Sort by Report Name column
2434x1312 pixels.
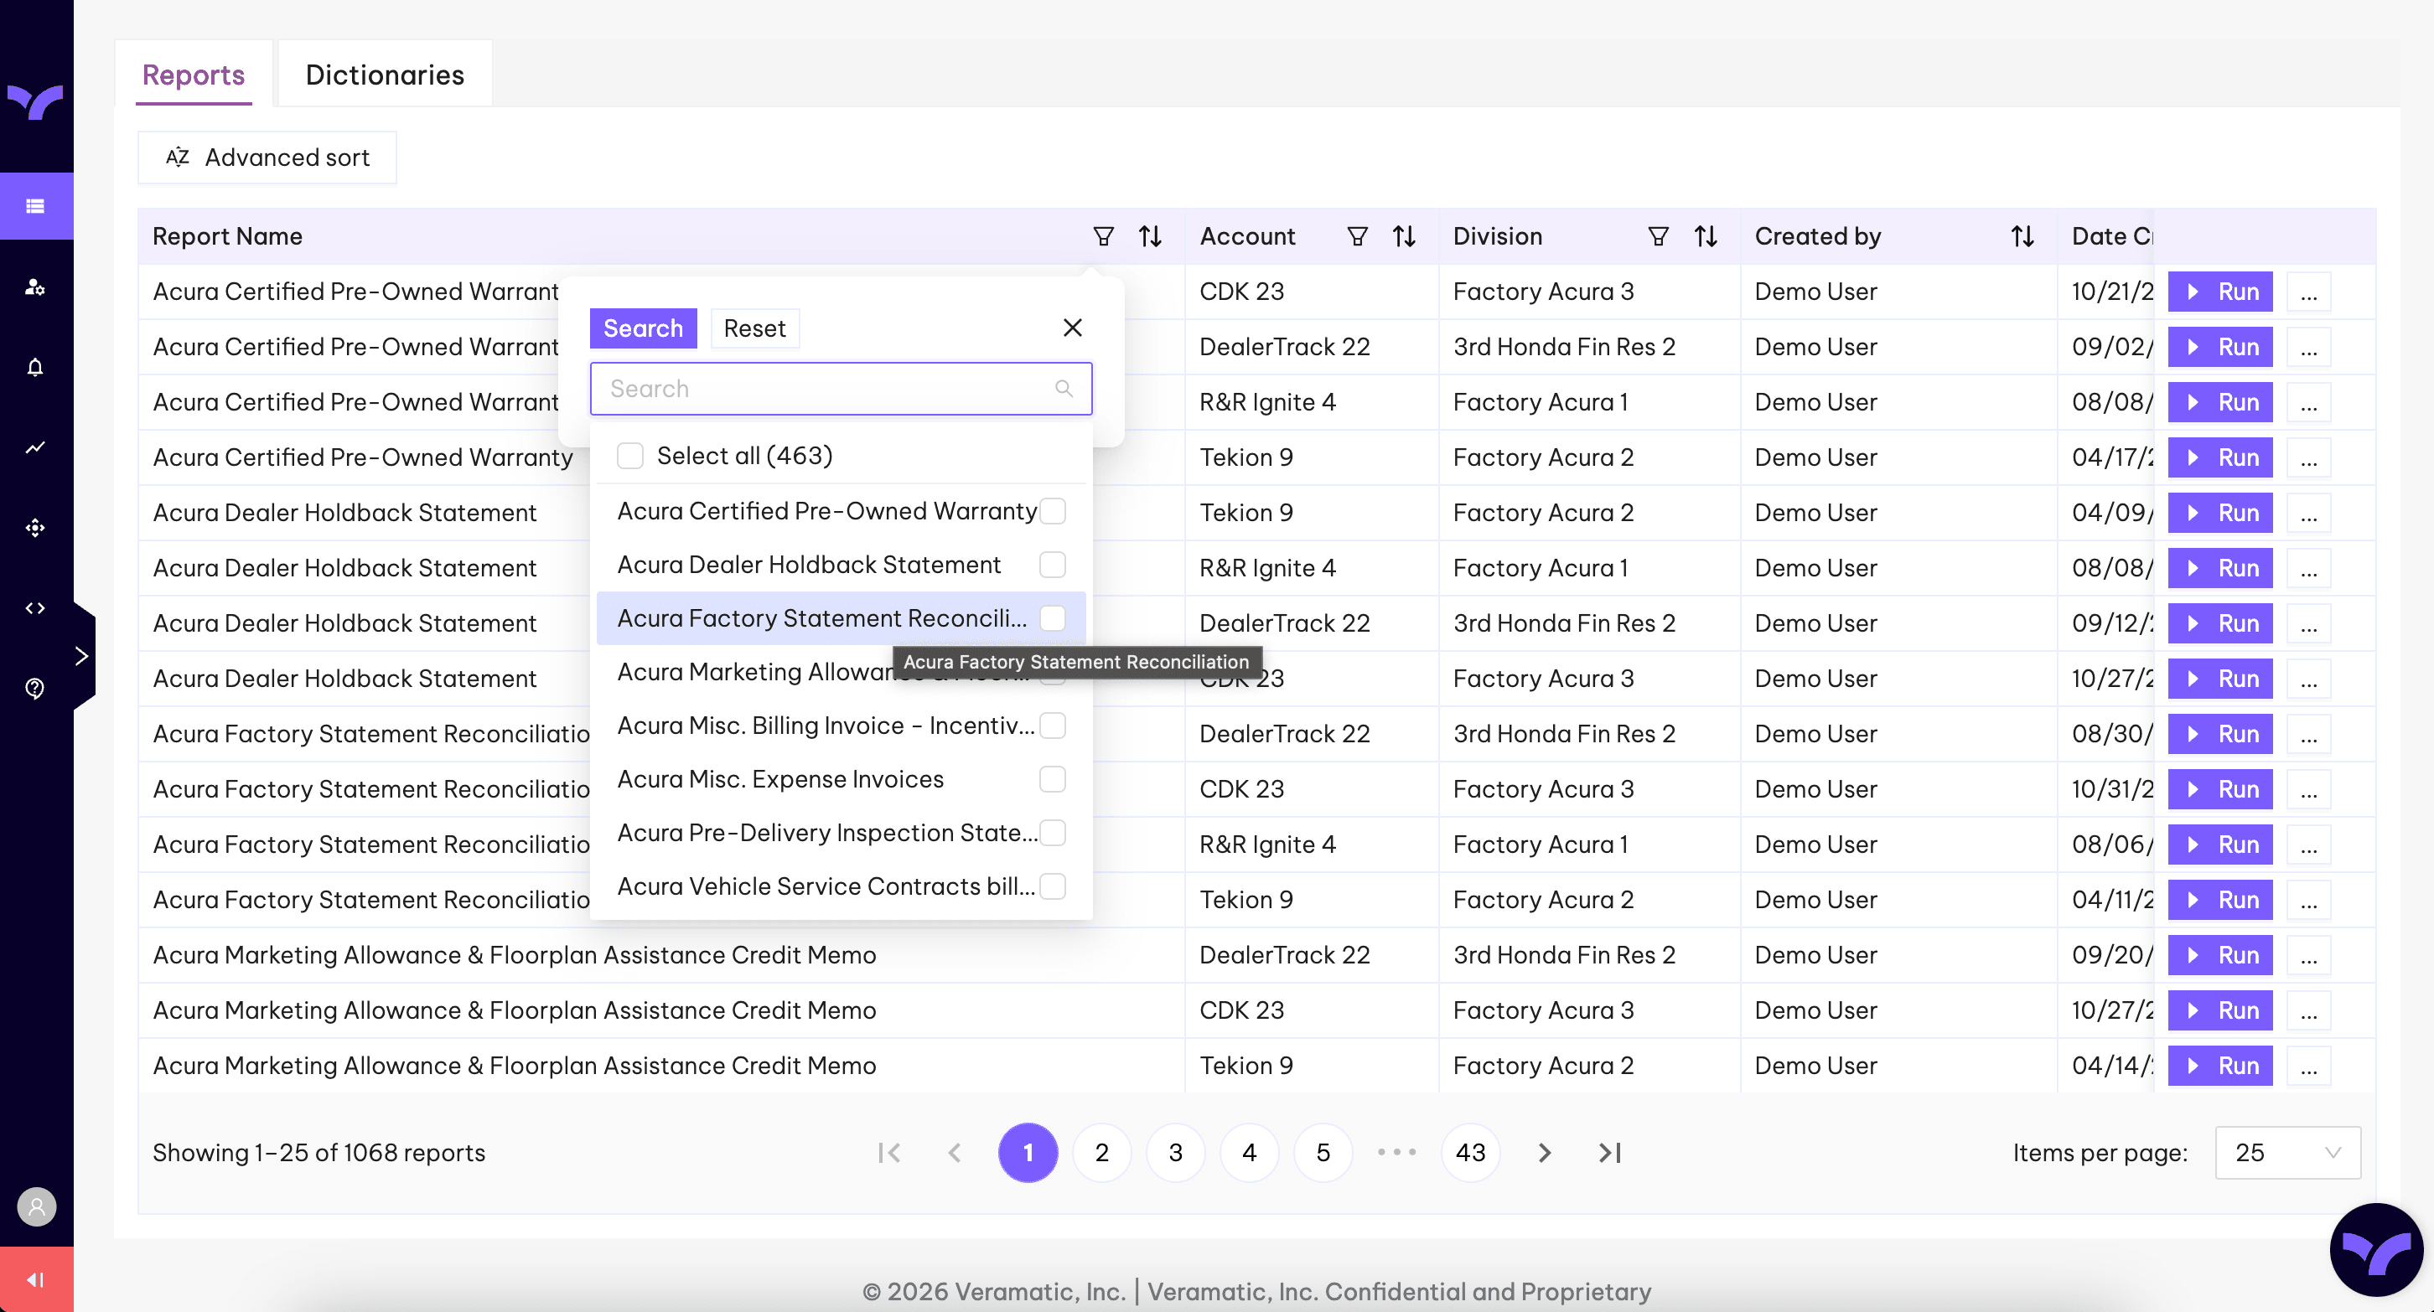(x=1150, y=236)
